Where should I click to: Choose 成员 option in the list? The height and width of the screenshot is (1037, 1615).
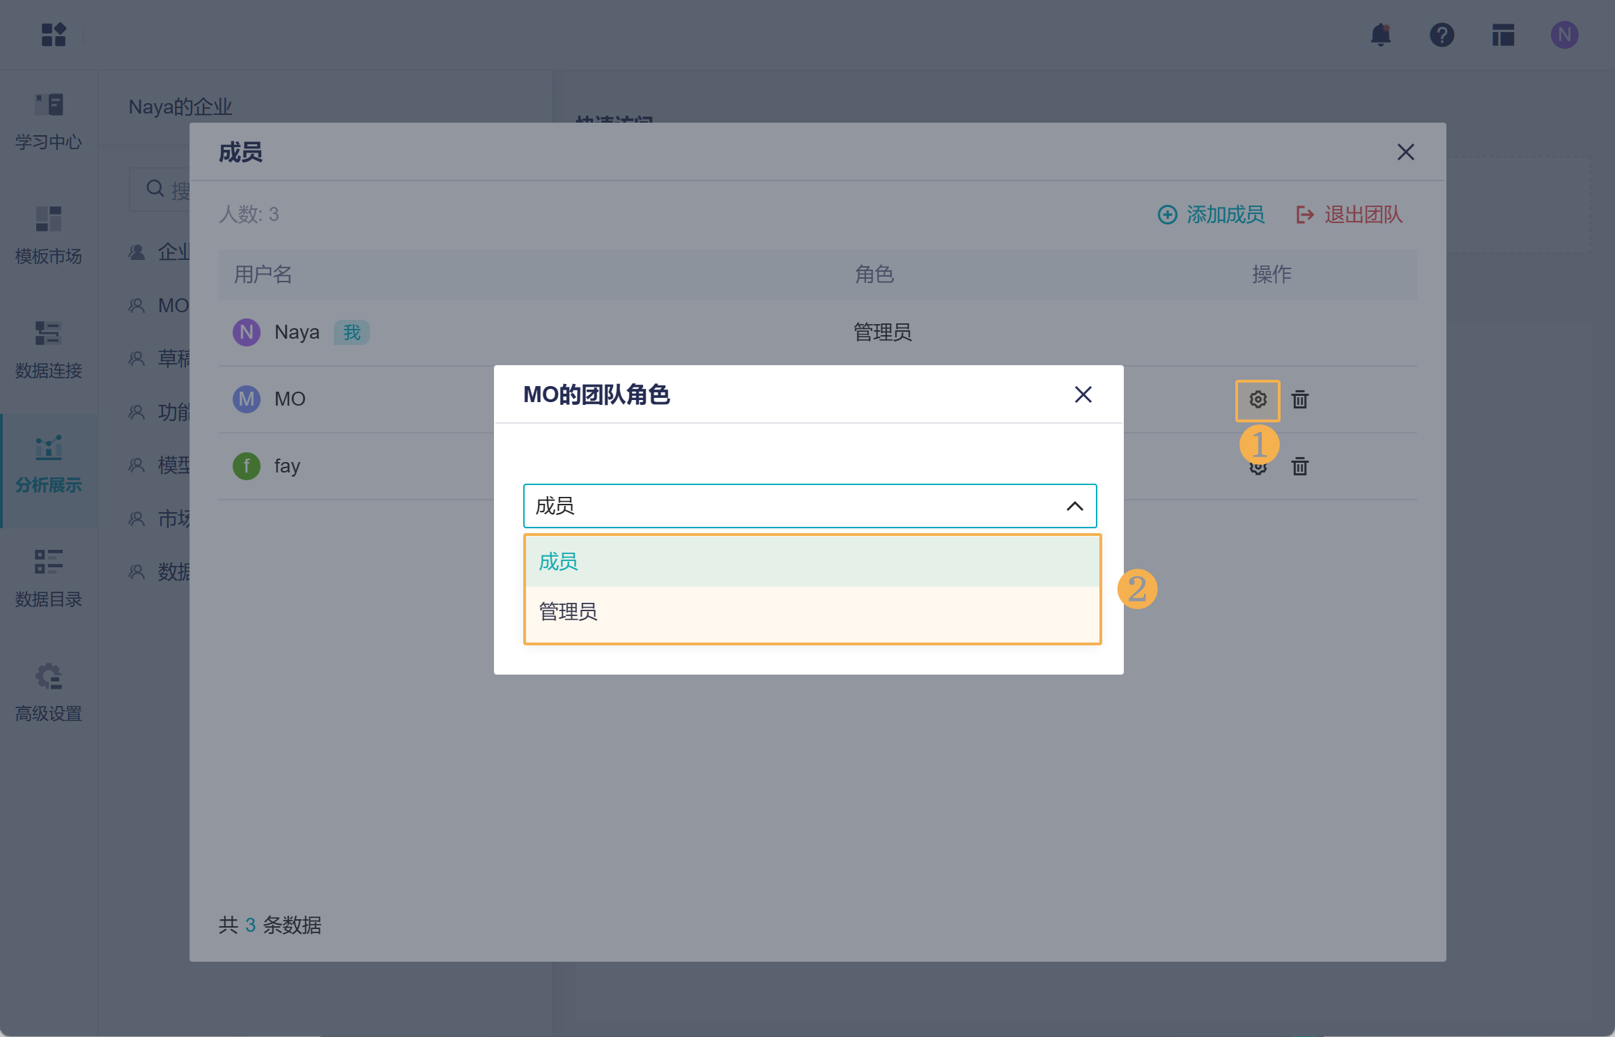559,562
